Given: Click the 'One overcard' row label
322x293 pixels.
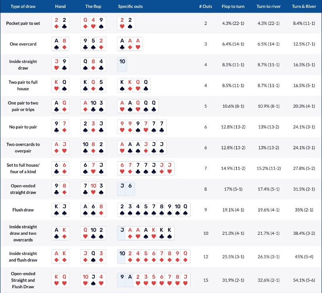Looking at the screenshot, I should coord(23,44).
